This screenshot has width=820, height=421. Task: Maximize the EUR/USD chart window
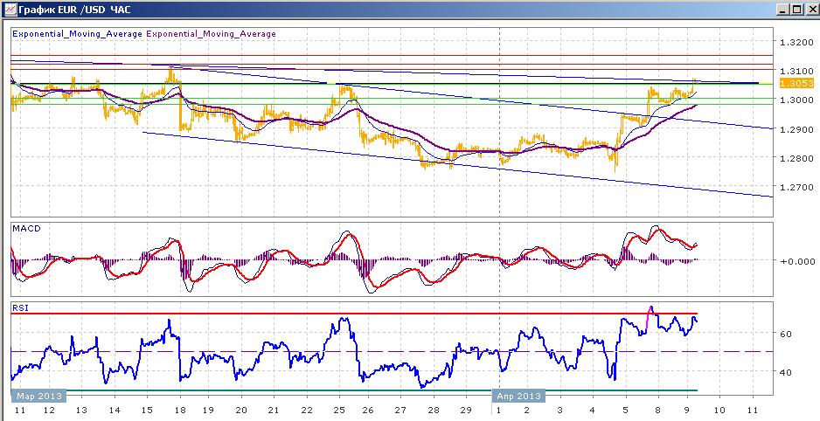click(796, 9)
